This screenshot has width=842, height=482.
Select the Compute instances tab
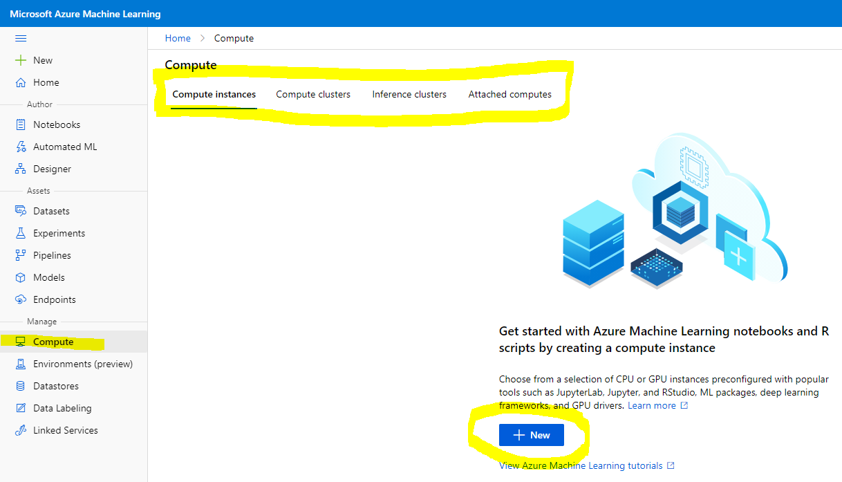click(x=214, y=94)
